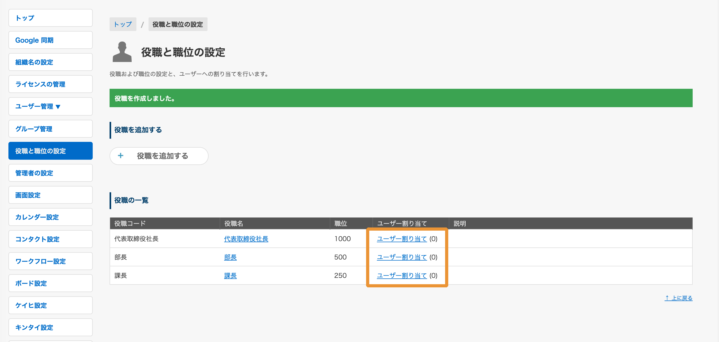Click the 役職コード column header
Viewport: 719px width, 342px height.
(165, 224)
